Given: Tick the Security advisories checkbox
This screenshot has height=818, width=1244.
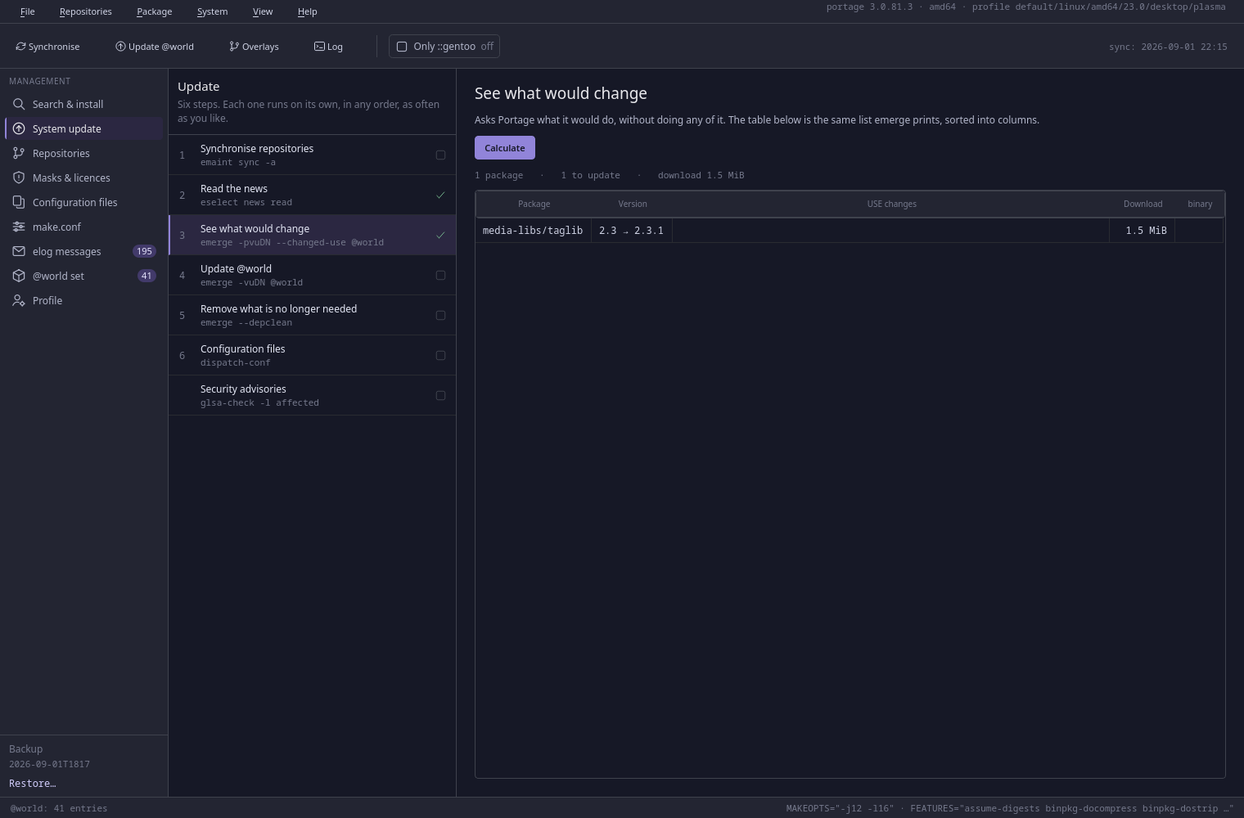Looking at the screenshot, I should pyautogui.click(x=440, y=395).
